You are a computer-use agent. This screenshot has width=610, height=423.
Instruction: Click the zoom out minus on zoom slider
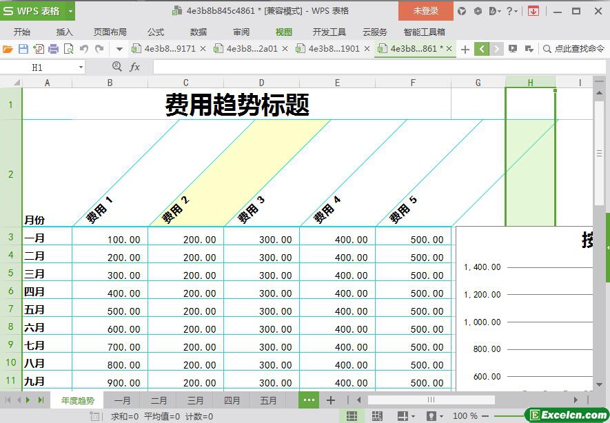485,416
